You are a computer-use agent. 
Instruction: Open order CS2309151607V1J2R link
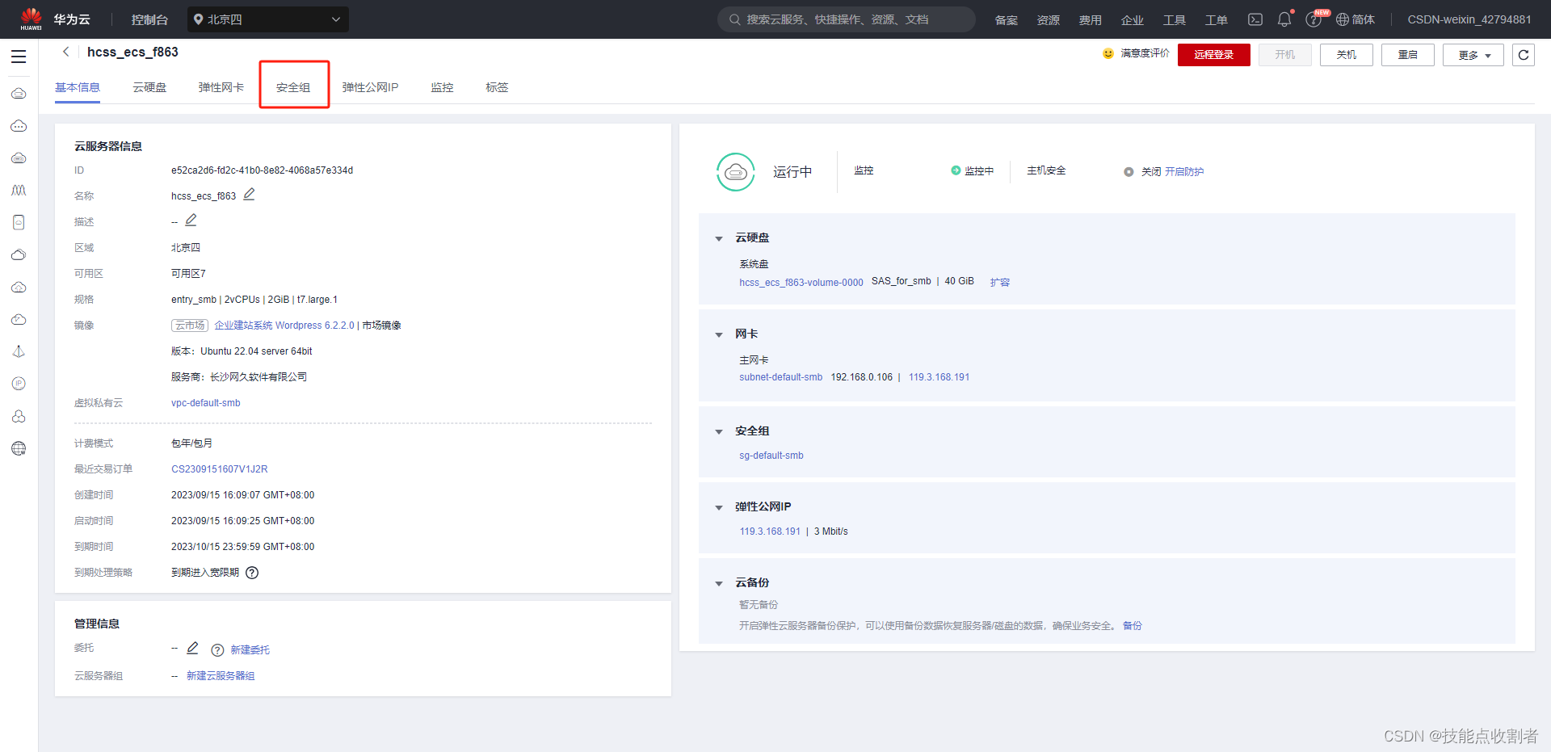click(x=220, y=469)
